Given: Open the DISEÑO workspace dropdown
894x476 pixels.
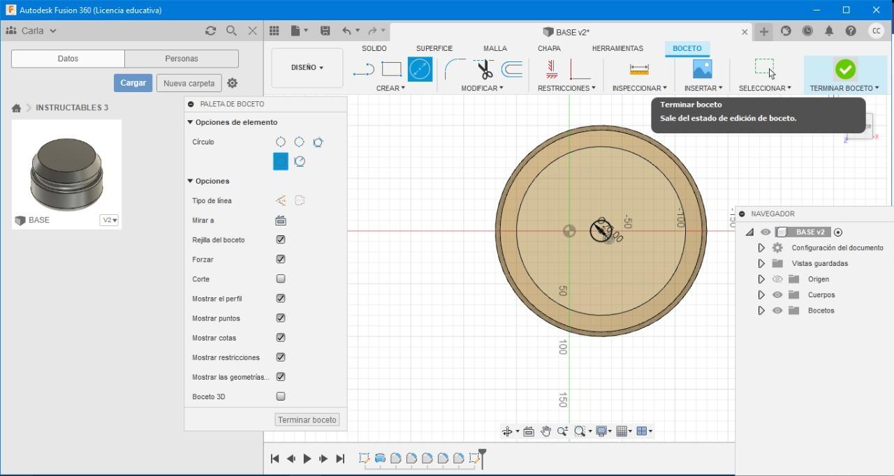Looking at the screenshot, I should point(307,68).
